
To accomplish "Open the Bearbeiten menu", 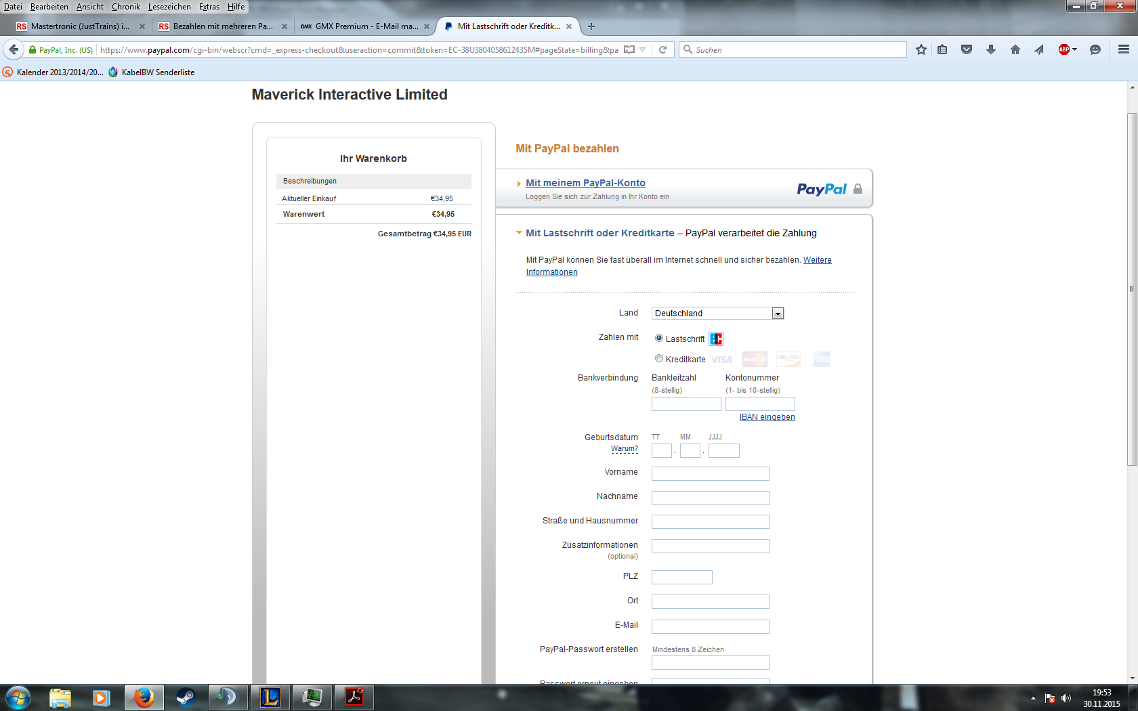I will pos(49,7).
